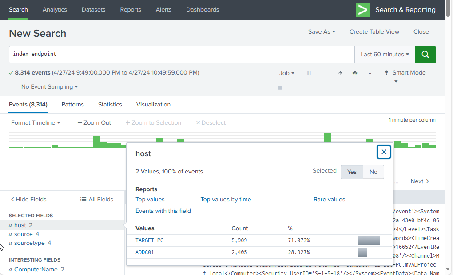Click Events with this field link
453x275 pixels.
click(x=163, y=211)
